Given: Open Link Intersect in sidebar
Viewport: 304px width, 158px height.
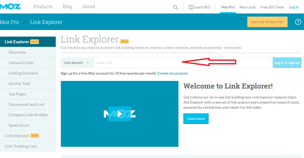Looking at the screenshot, I should click(28, 136).
